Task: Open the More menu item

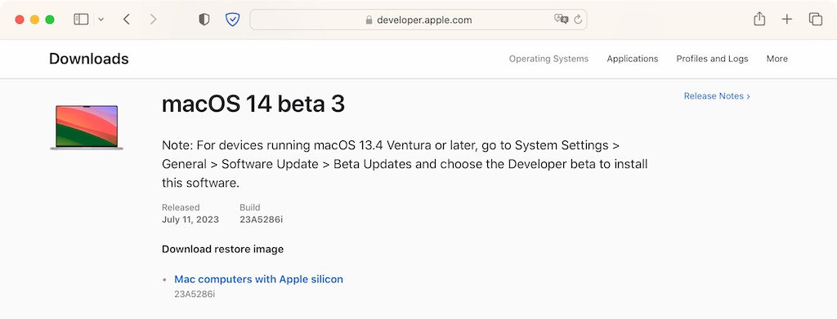Action: tap(777, 59)
